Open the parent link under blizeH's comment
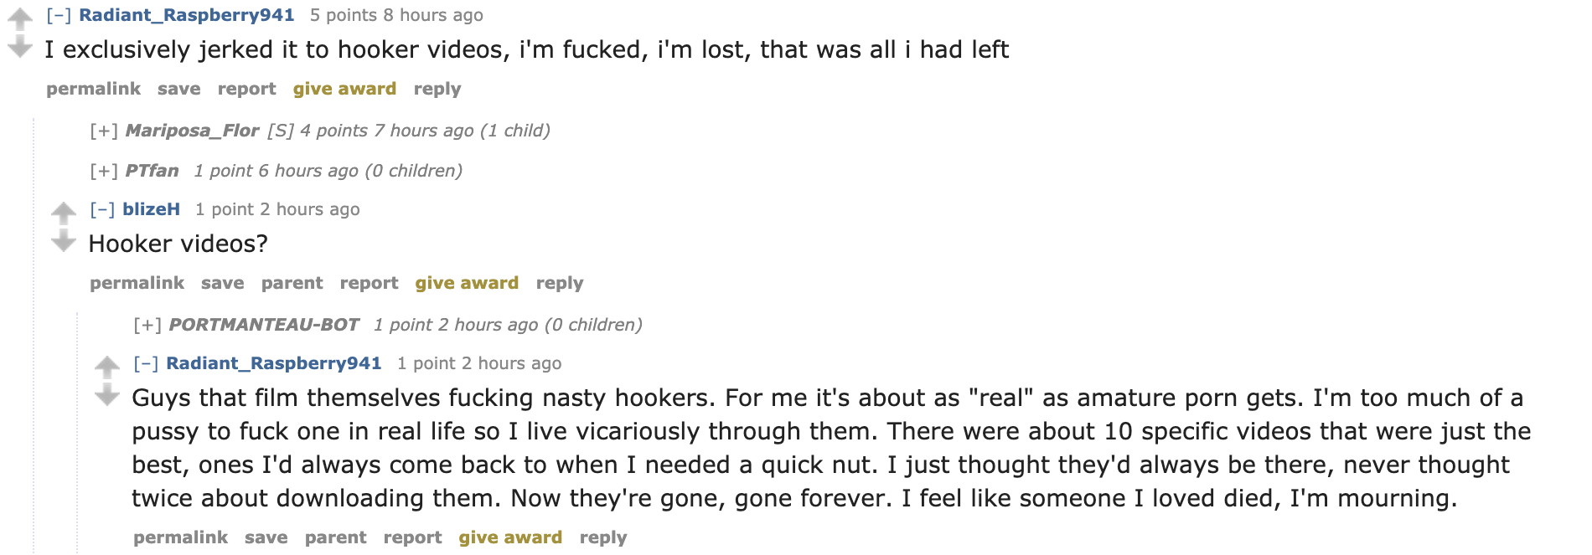Image resolution: width=1592 pixels, height=555 pixels. coord(292,283)
